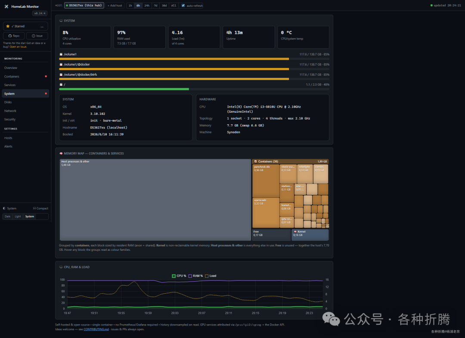Open the DS3617xs host selector

84,5
